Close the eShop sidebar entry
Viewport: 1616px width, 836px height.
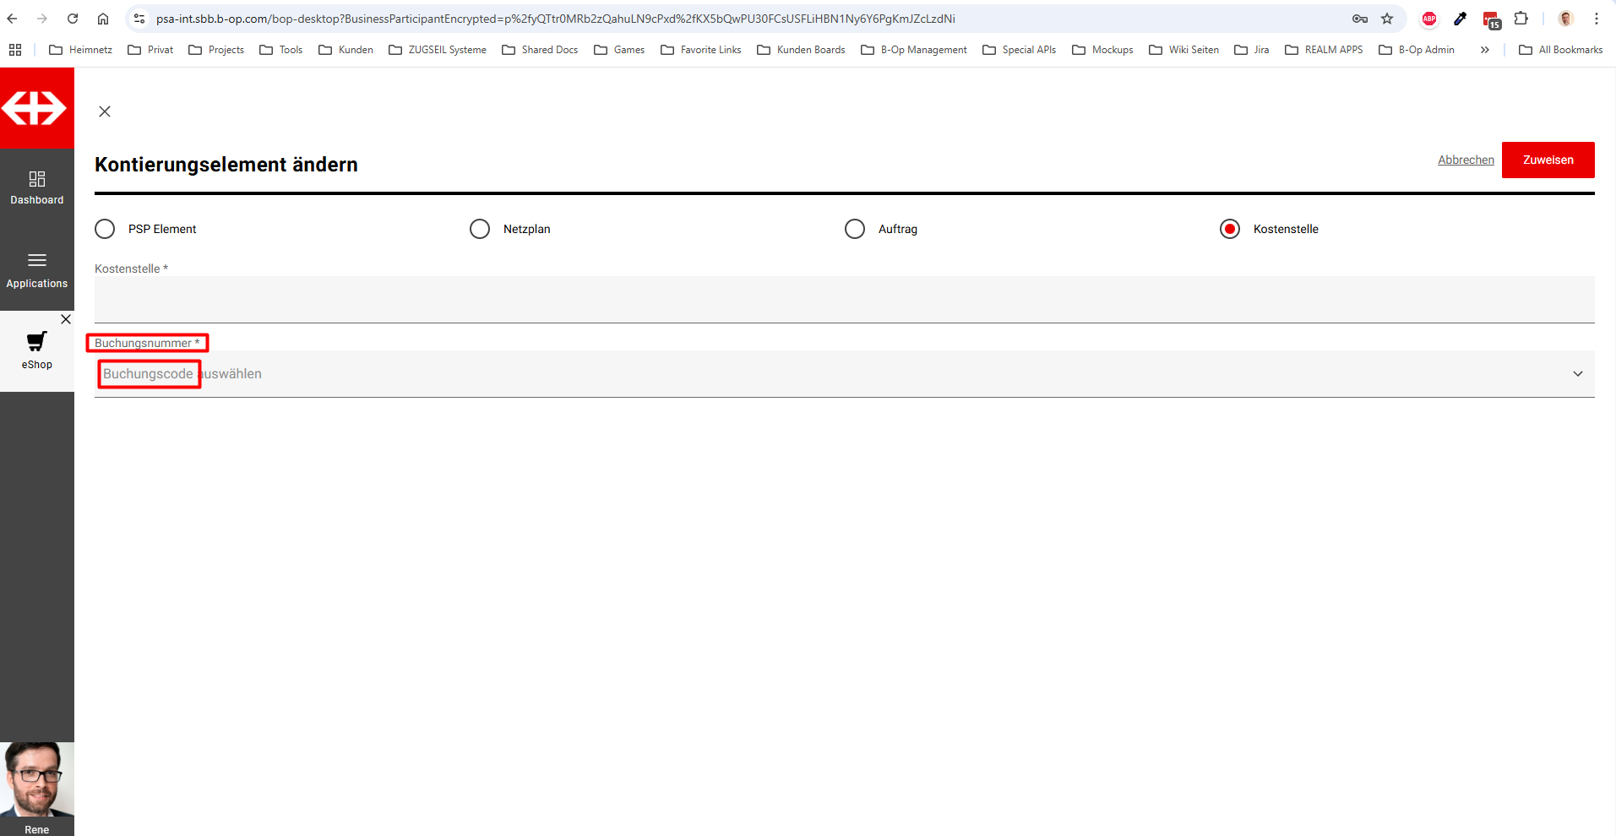pyautogui.click(x=66, y=319)
